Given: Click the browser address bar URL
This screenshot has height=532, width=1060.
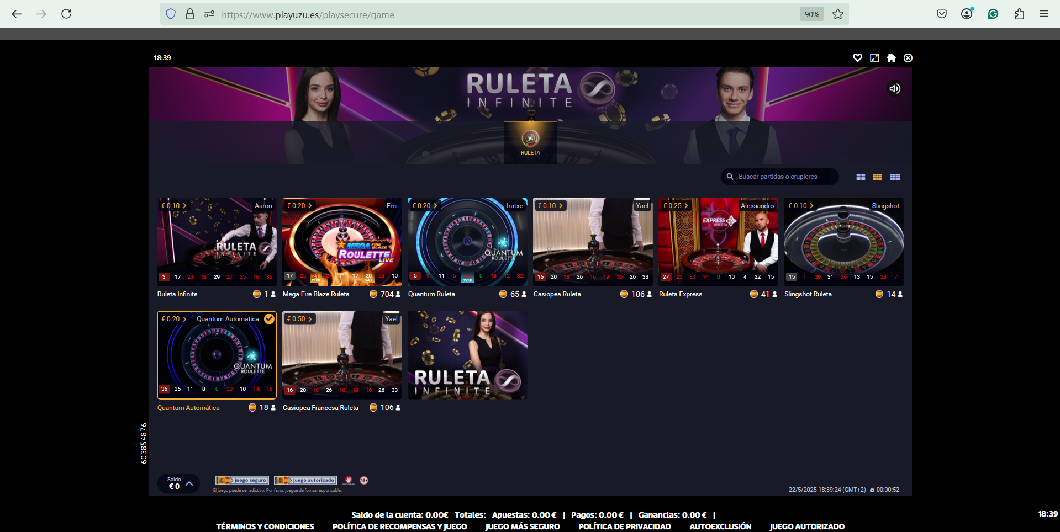Looking at the screenshot, I should point(308,15).
